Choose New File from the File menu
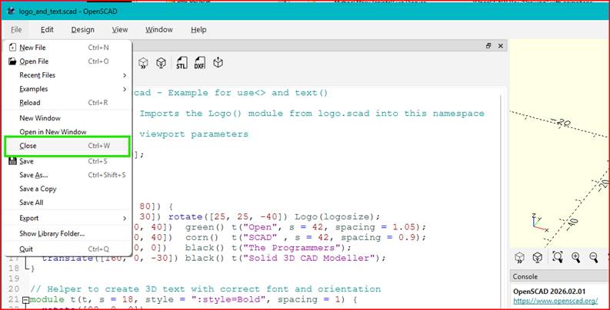This screenshot has width=610, height=310. coord(68,48)
